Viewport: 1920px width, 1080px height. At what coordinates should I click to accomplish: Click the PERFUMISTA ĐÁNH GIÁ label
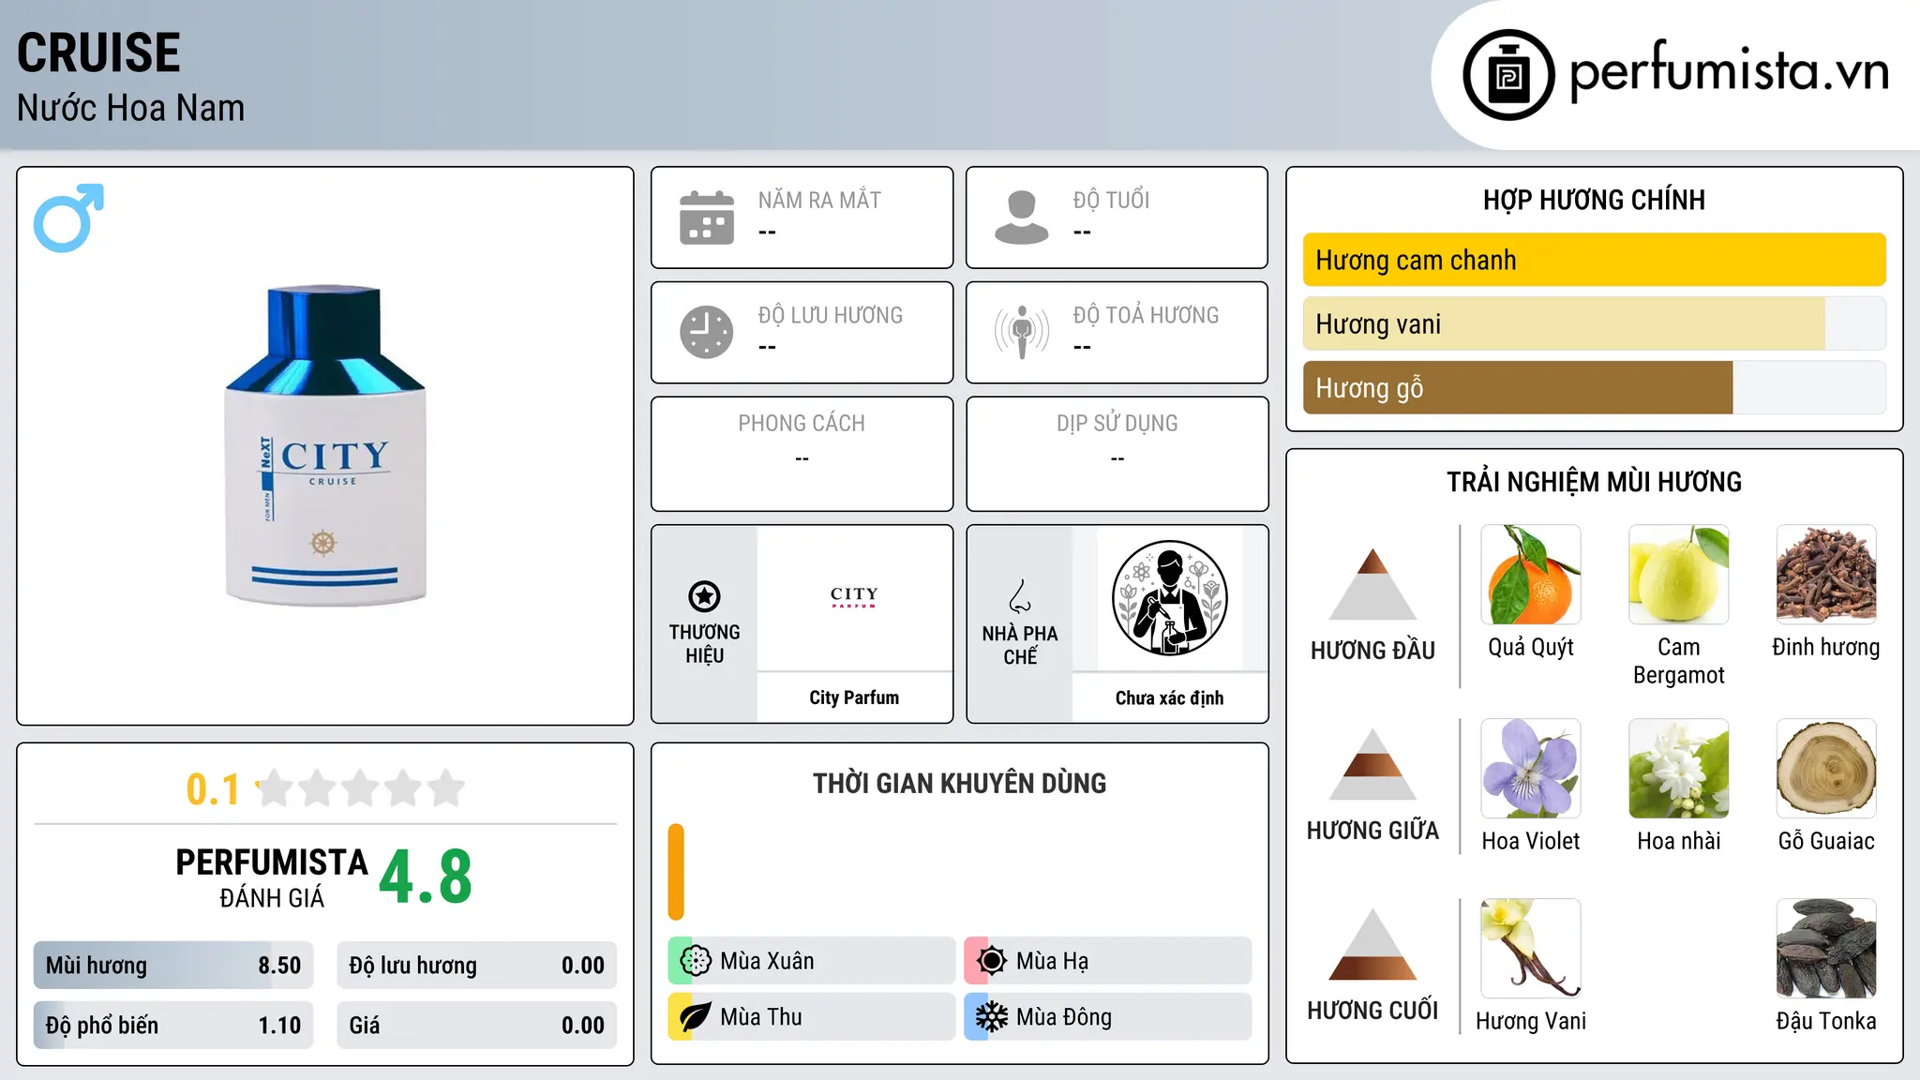(272, 877)
